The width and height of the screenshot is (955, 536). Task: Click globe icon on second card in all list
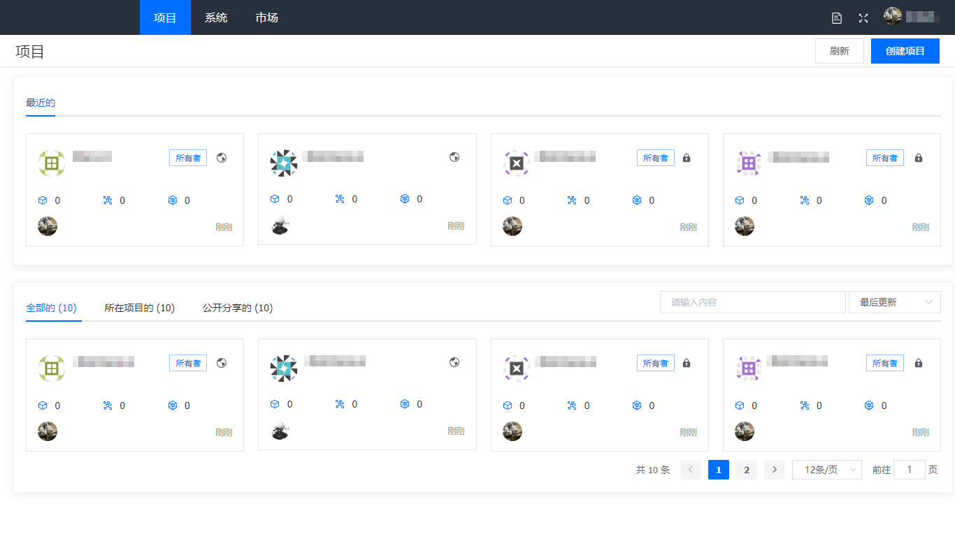(454, 362)
